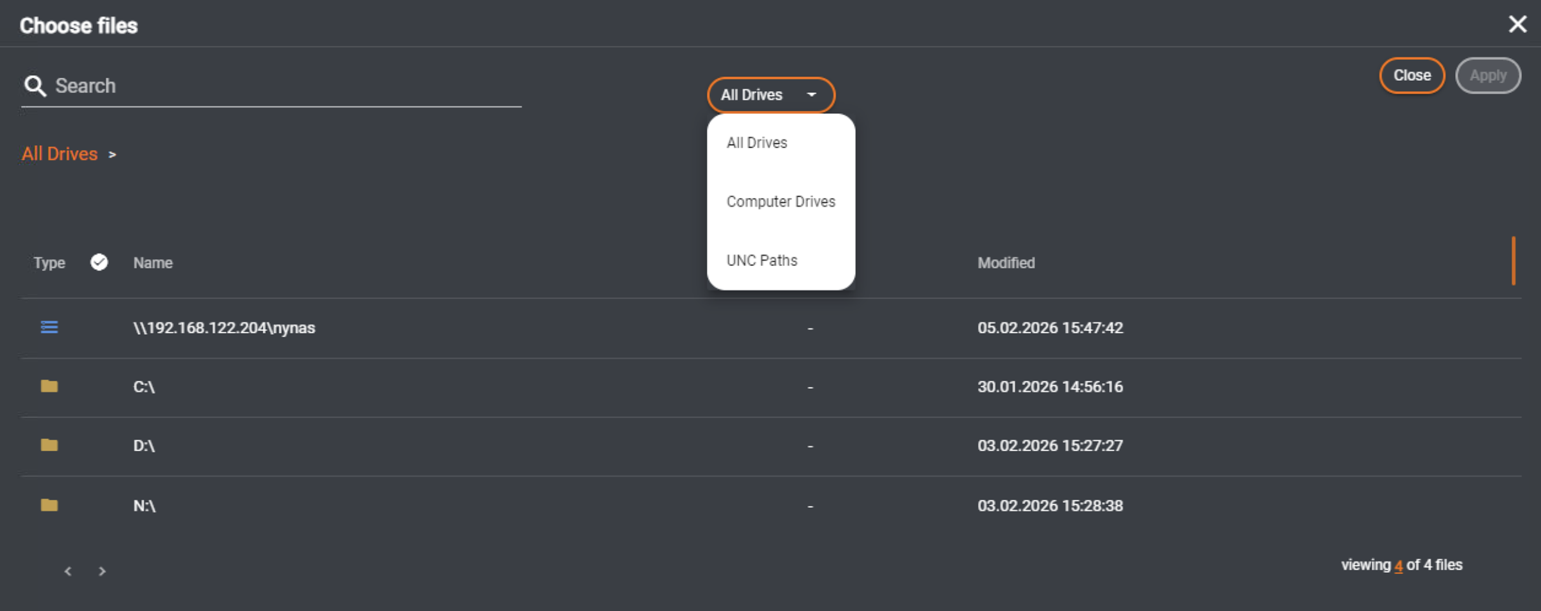Click the UNC share list icon
1541x611 pixels.
click(49, 327)
